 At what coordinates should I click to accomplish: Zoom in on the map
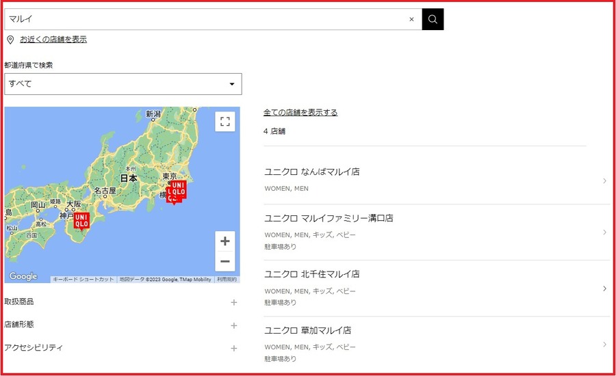coord(225,241)
